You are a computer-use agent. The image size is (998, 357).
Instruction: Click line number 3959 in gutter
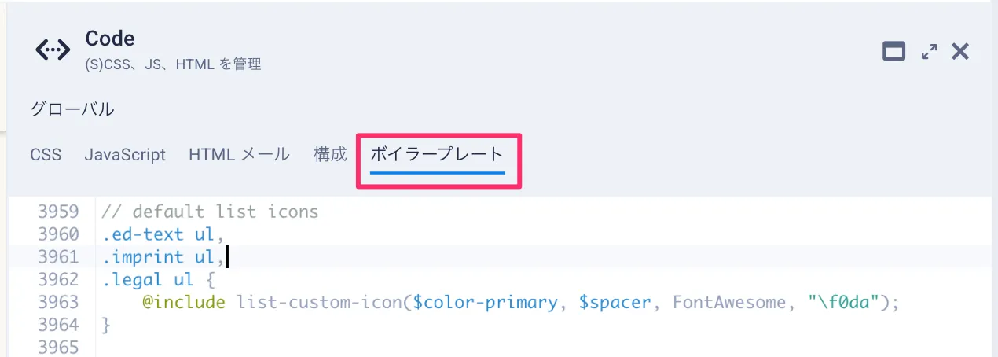coord(58,212)
